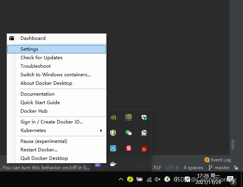Click the status bar notification message
The height and width of the screenshot is (187, 243).
[45, 168]
